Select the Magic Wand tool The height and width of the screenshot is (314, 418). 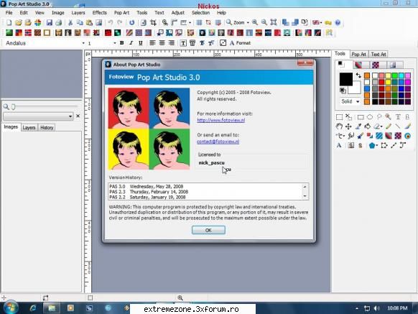[x=388, y=117]
